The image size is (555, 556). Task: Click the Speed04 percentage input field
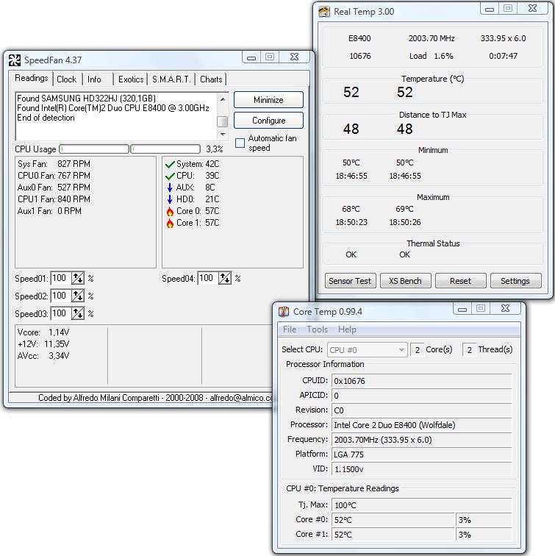(x=208, y=278)
